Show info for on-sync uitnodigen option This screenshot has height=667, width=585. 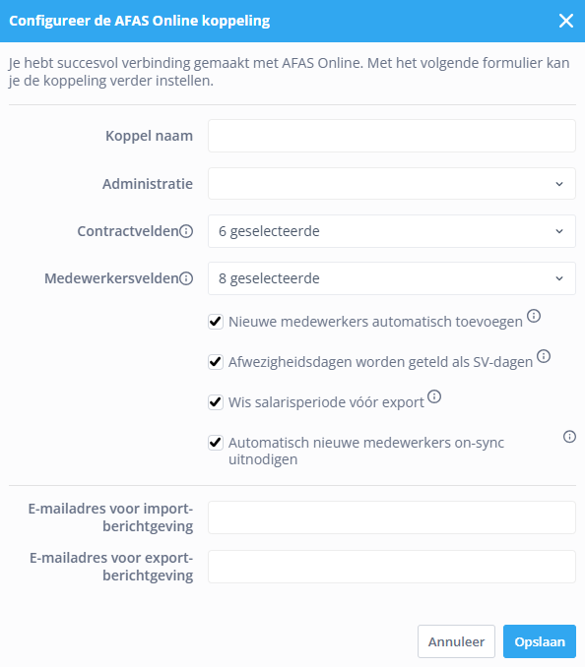(x=569, y=437)
